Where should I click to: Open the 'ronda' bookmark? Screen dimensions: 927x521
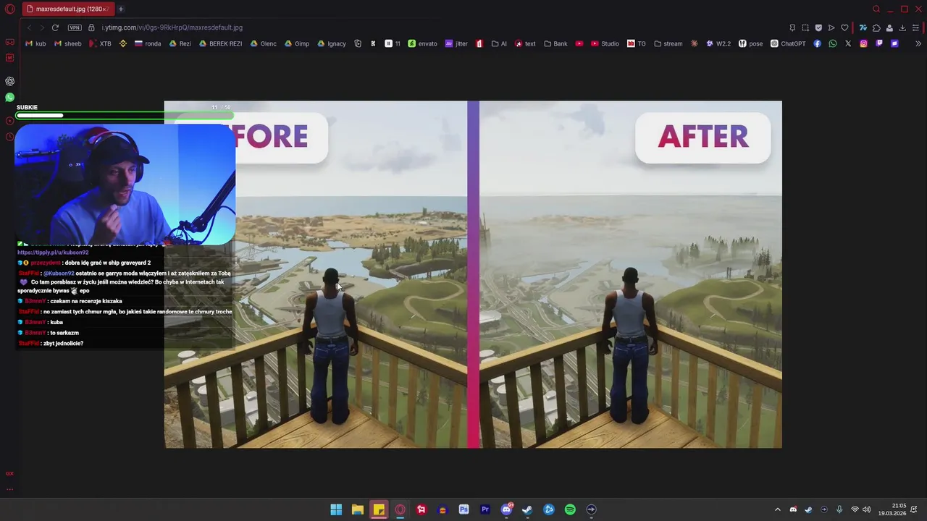148,43
